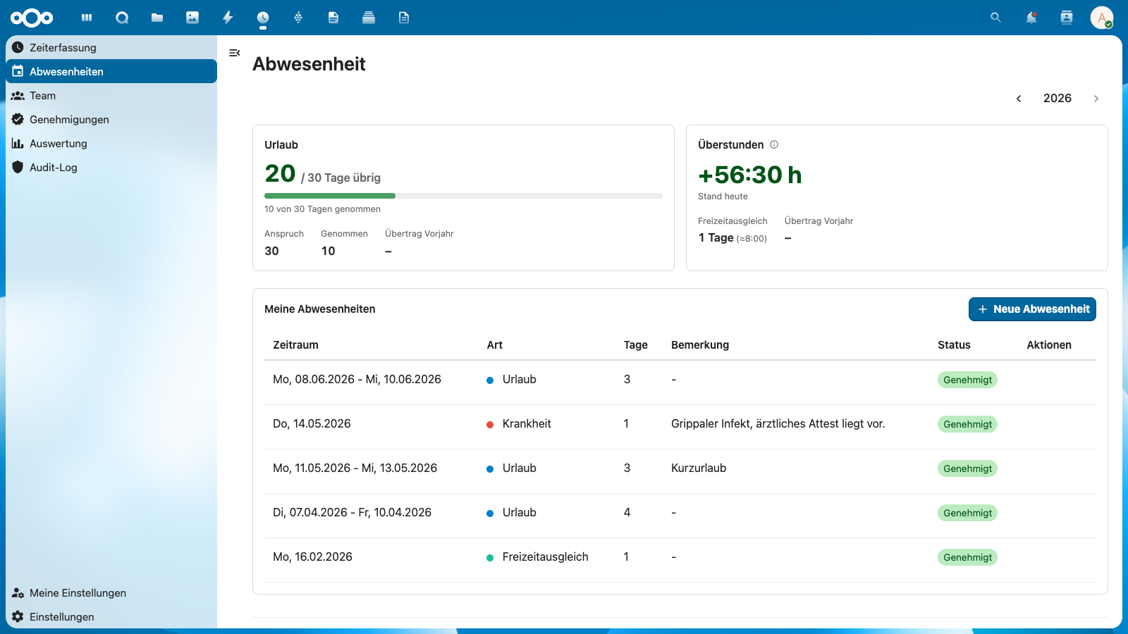Go to next year arrow
Screen dimensions: 1128x634
click(1096, 99)
